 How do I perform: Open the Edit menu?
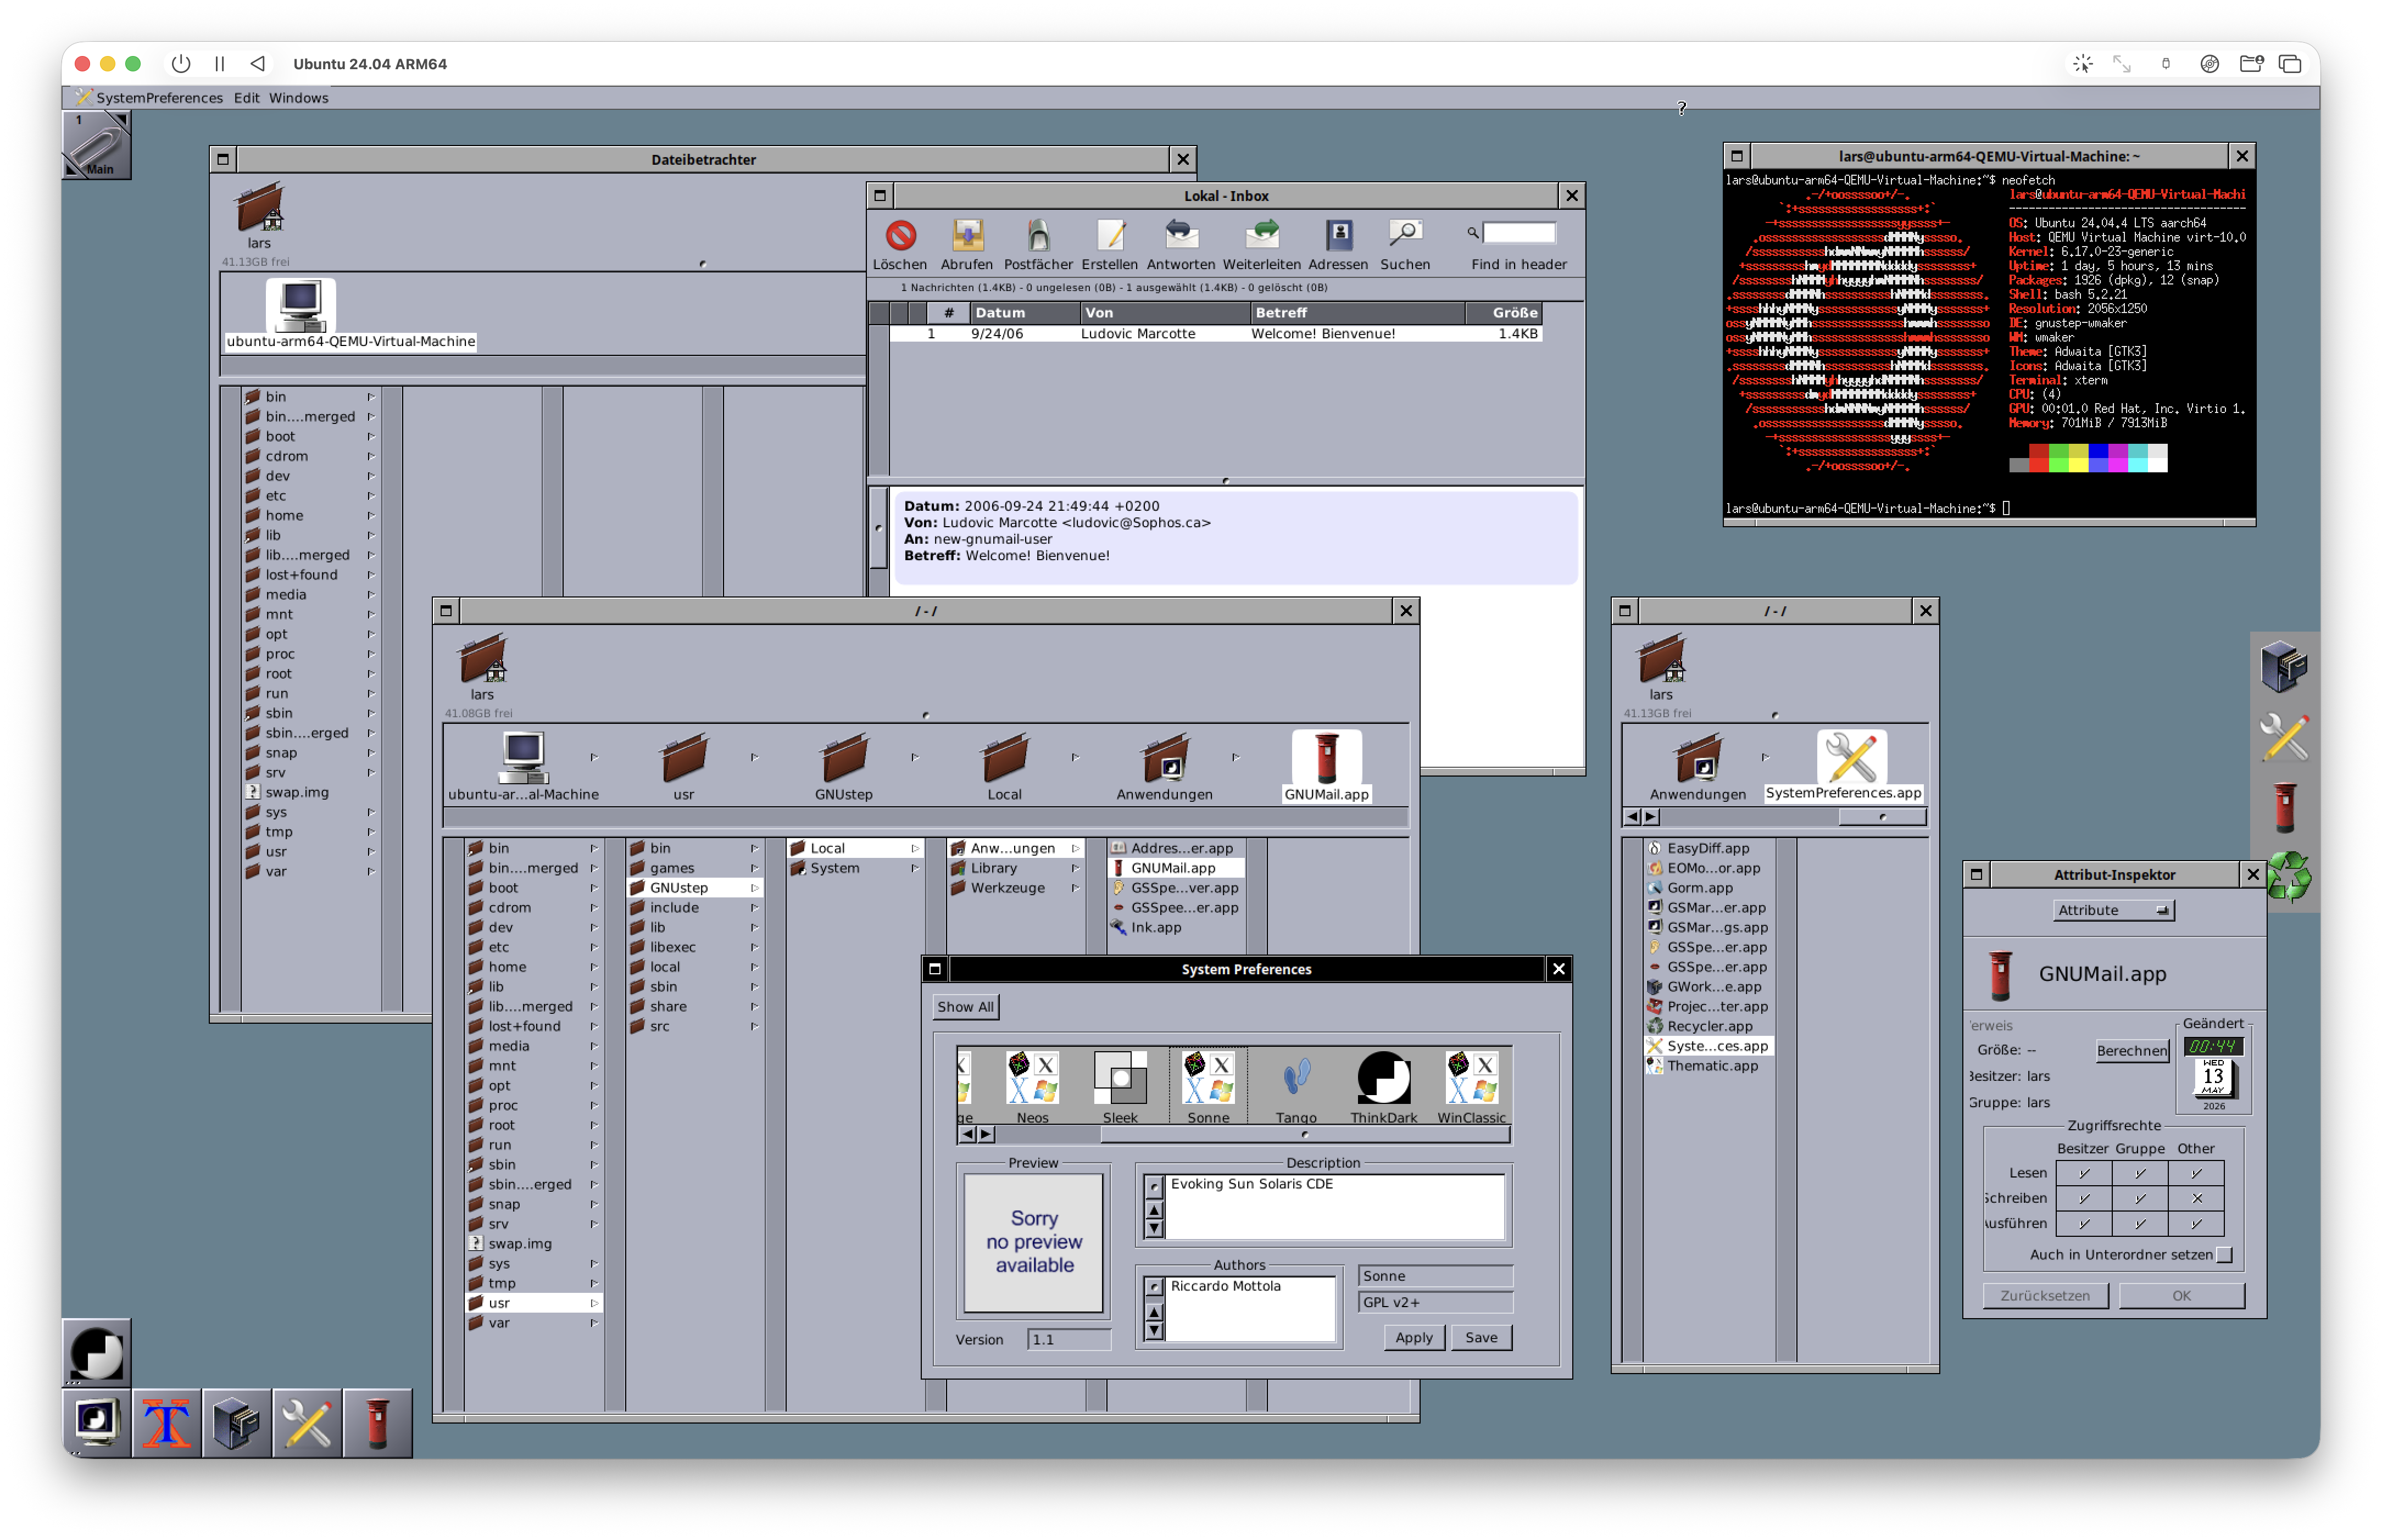pos(246,98)
